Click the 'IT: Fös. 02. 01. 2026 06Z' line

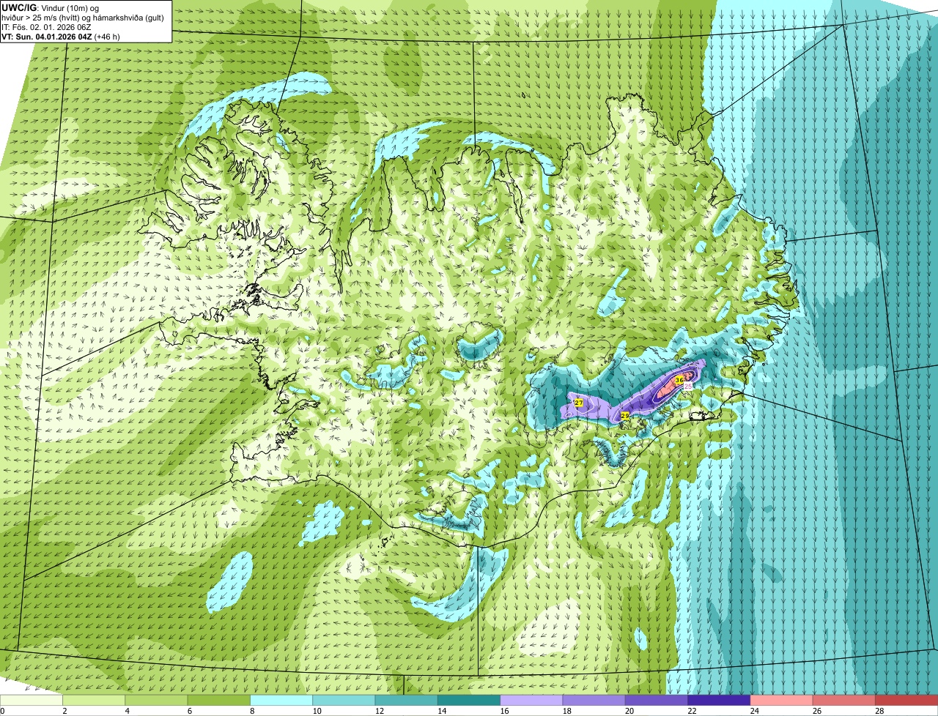46,26
